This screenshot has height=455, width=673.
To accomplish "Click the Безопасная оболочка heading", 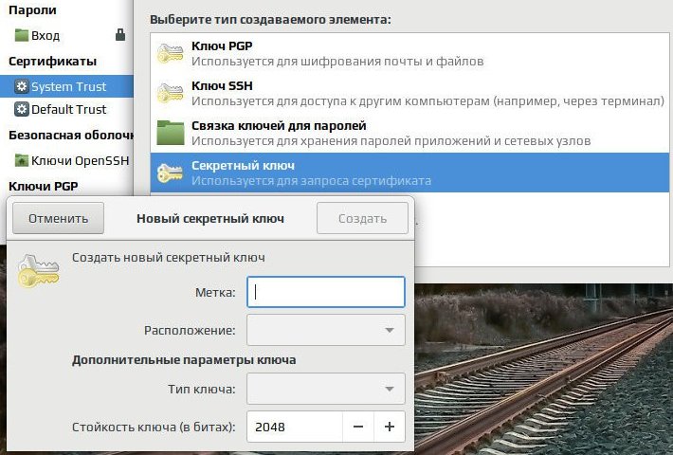I will 71,136.
